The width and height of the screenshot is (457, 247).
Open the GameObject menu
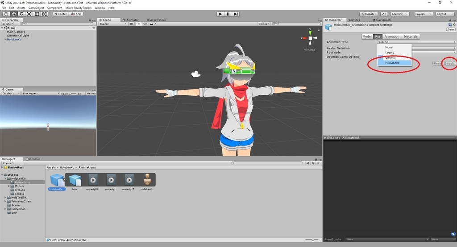[x=36, y=8]
